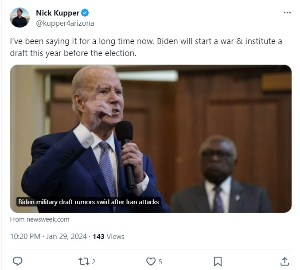The image size is (300, 270).
Task: Follow the "From newsweek.com" source link
Action: [x=39, y=219]
